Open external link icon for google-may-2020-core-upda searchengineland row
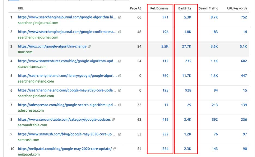 [x=120, y=90]
